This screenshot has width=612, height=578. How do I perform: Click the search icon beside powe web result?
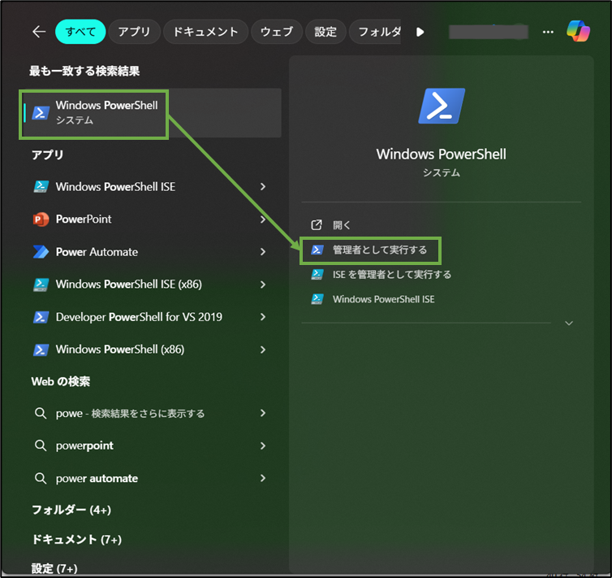point(41,413)
